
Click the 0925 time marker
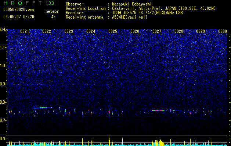[113, 31]
